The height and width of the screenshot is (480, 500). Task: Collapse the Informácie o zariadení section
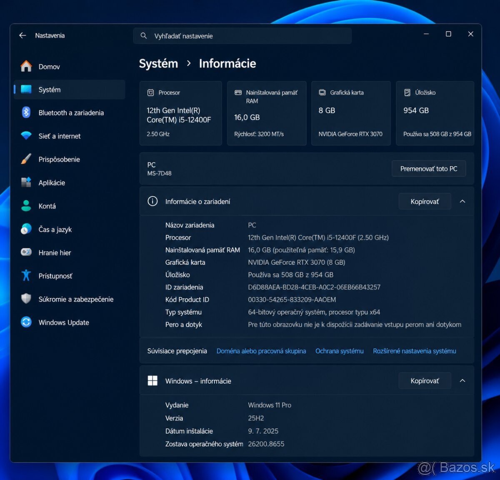point(462,201)
